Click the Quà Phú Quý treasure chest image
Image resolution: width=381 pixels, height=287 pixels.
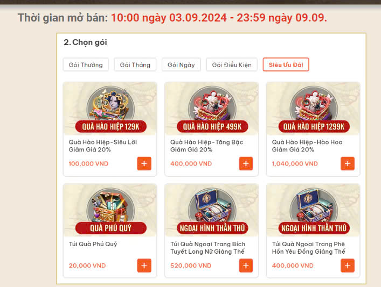pyautogui.click(x=110, y=210)
